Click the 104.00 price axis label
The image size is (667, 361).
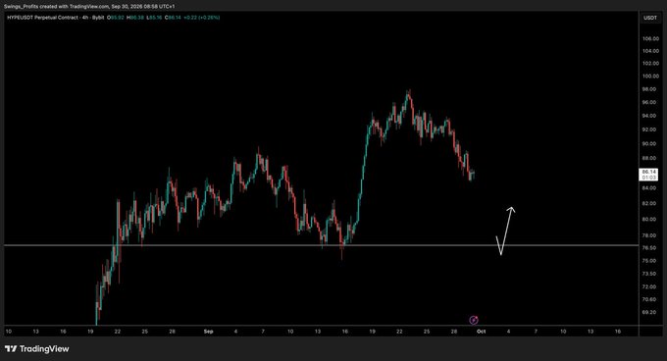[650, 51]
